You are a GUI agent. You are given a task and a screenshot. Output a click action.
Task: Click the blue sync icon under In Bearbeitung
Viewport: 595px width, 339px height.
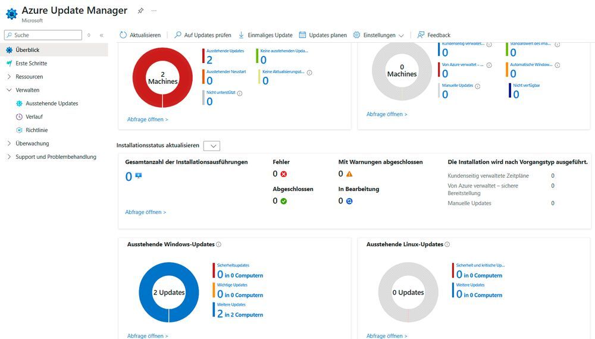(349, 201)
